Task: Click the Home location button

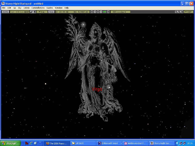Action: click(x=6, y=12)
